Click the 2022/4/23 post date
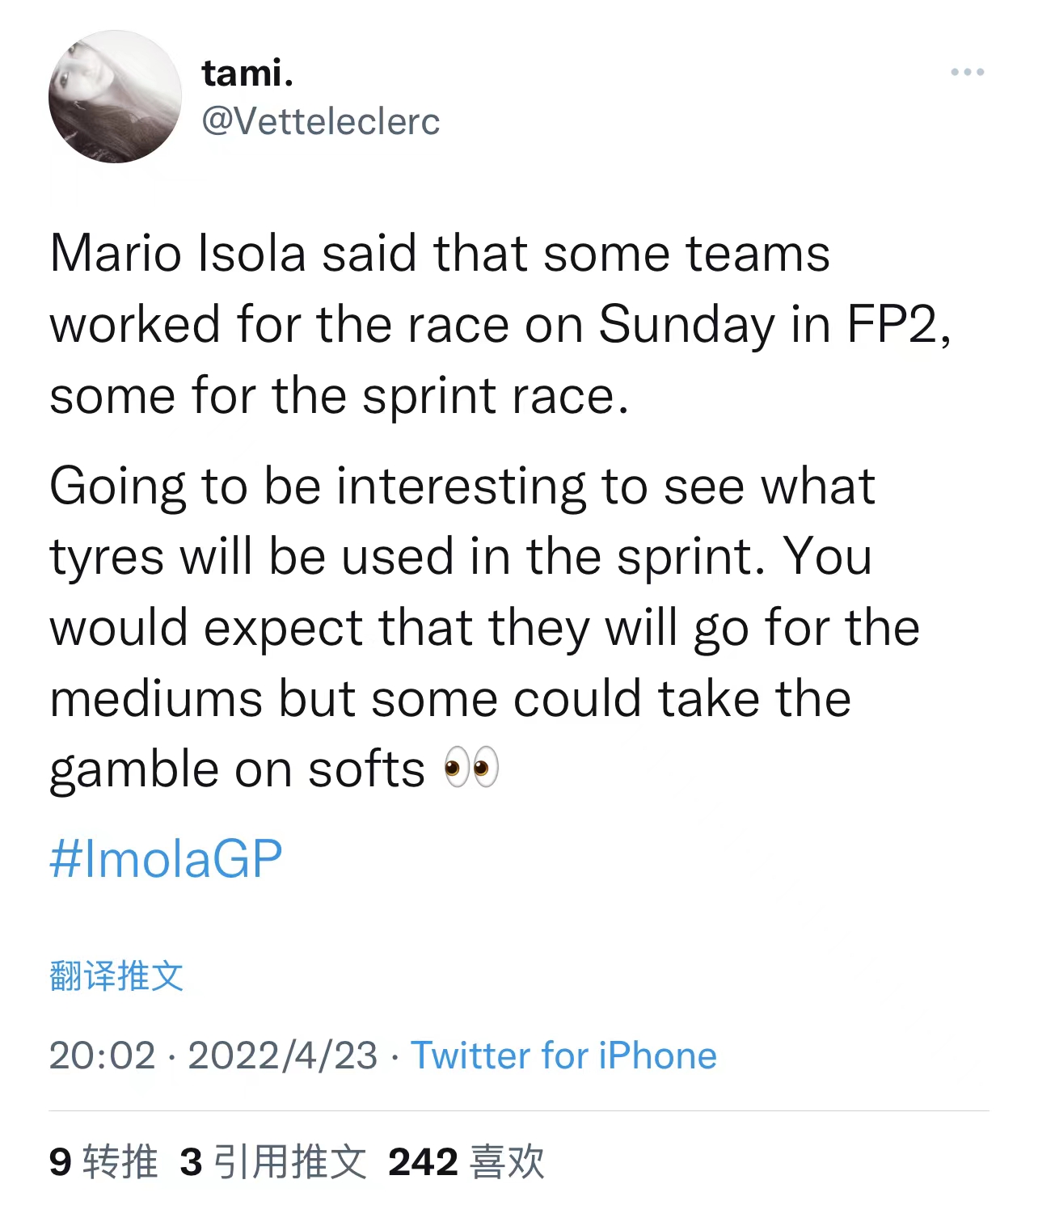The width and height of the screenshot is (1038, 1205). [x=282, y=1055]
